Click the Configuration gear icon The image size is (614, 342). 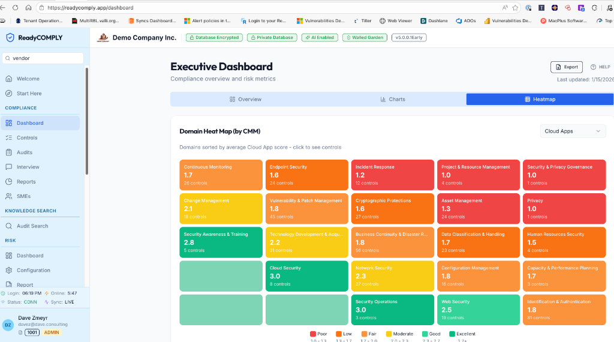click(x=8, y=271)
